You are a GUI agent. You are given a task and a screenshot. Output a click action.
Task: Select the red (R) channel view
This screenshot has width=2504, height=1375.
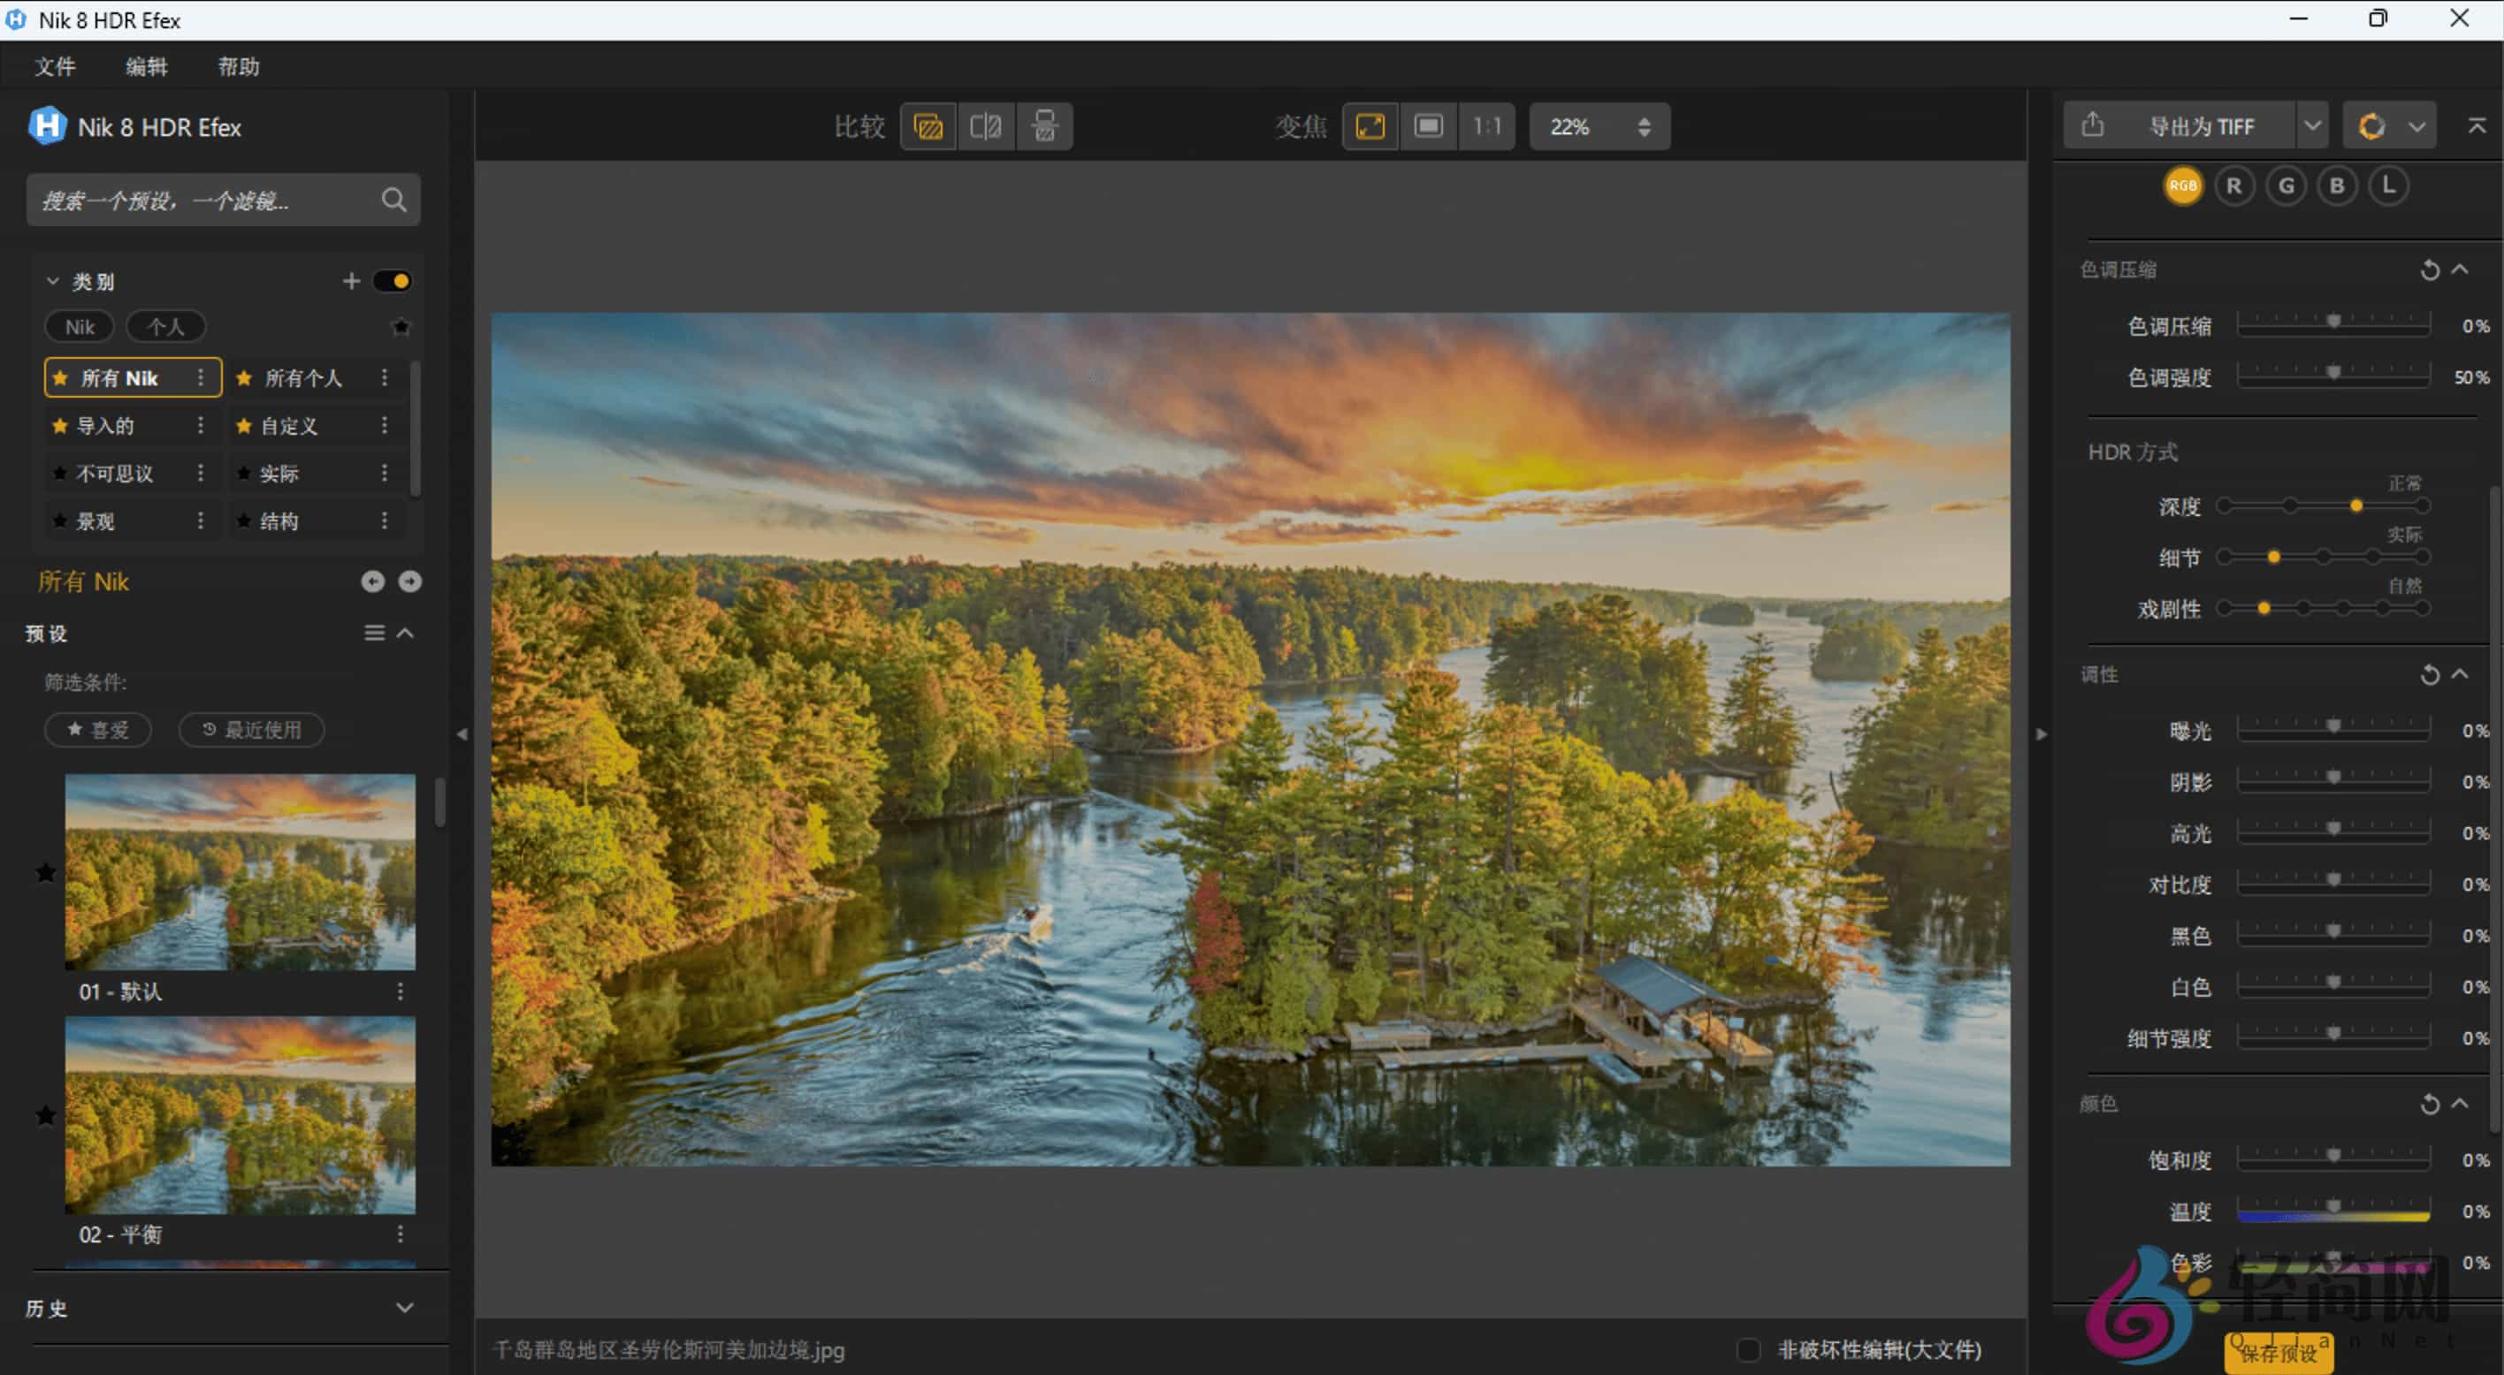(2233, 186)
